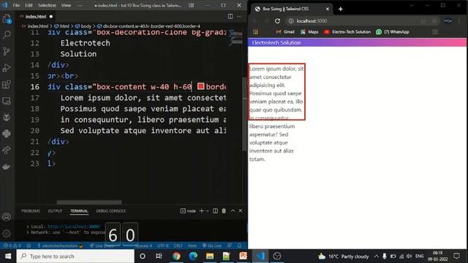Follow the localhost:3000 link in terminal
468x263 pixels.
coord(74,226)
